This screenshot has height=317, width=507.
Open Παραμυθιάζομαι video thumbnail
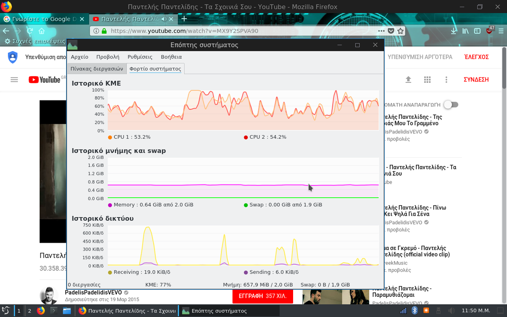(336, 297)
